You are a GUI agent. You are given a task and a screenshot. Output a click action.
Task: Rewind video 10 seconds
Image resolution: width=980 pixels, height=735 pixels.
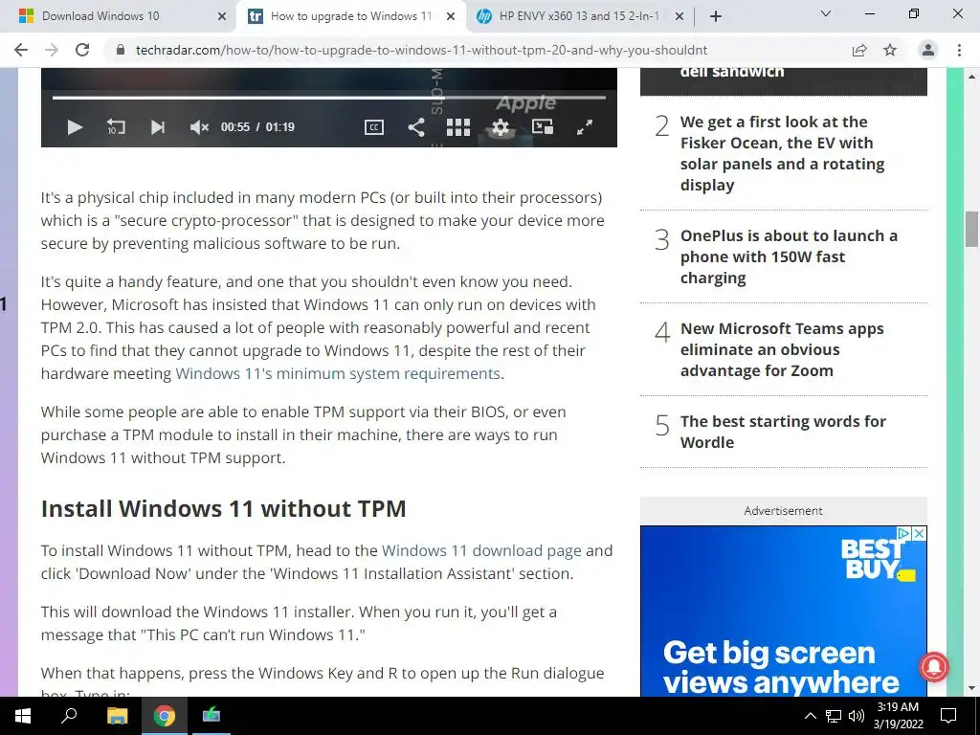[116, 127]
